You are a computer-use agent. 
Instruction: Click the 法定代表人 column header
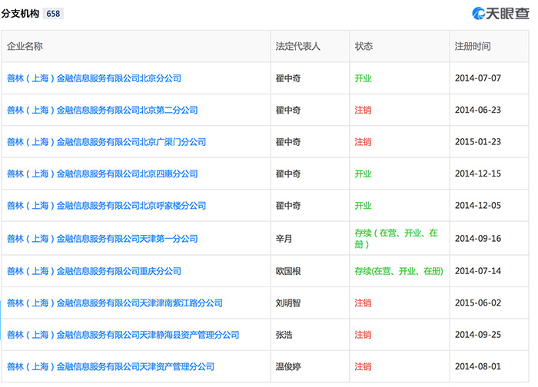(x=298, y=46)
